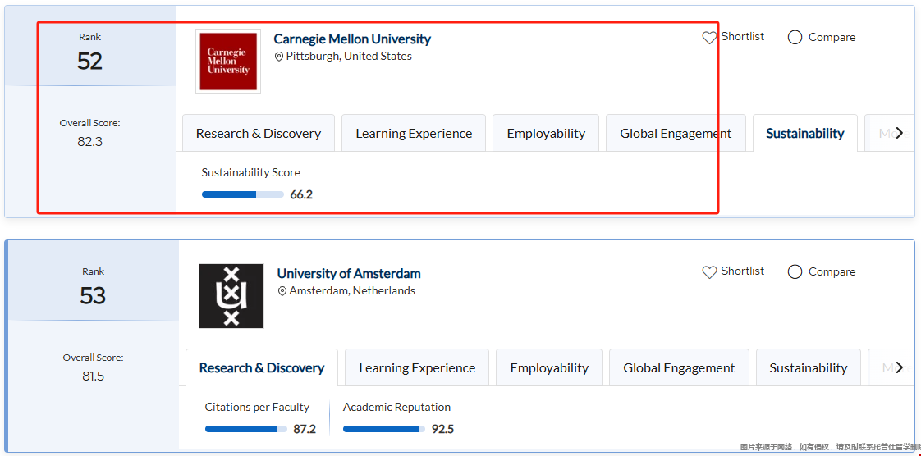Viewport: 921px width, 456px height.
Task: Click the heart Shortlist icon for Carnegie Mellon
Action: pos(709,38)
